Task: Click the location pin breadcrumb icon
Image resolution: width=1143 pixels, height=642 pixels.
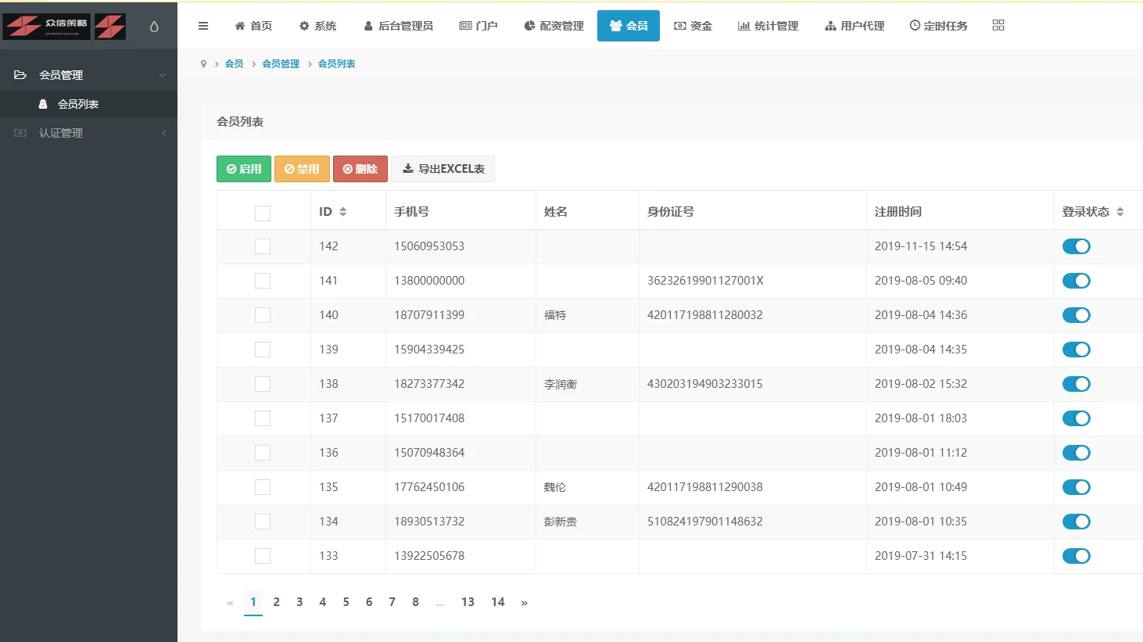Action: coord(204,64)
